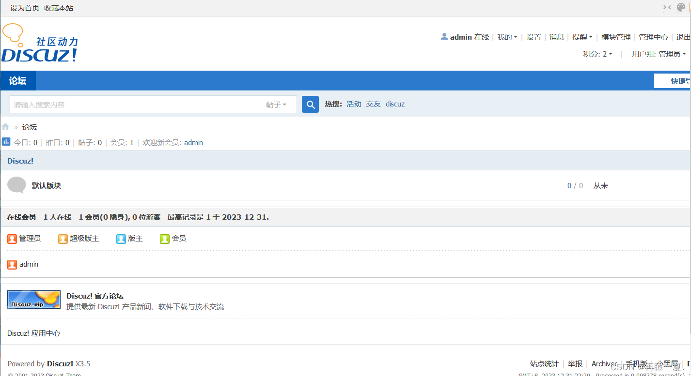Image resolution: width=691 pixels, height=376 pixels.
Task: Switch to the 论坛 navigation tab
Action: click(18, 80)
